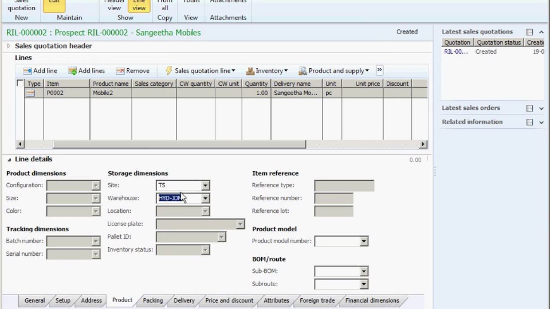Show more toolbar commands chevron
Image resolution: width=550 pixels, height=309 pixels.
pos(379,70)
